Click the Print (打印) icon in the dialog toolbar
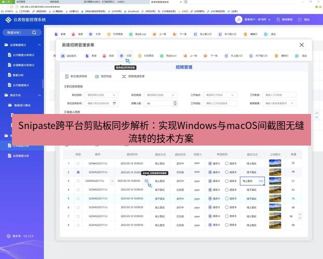Image resolution: width=323 pixels, height=259 pixels. (x=122, y=56)
